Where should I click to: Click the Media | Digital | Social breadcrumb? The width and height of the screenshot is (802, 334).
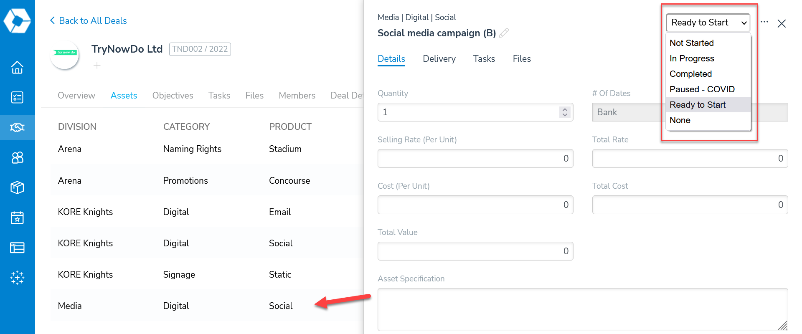point(417,18)
